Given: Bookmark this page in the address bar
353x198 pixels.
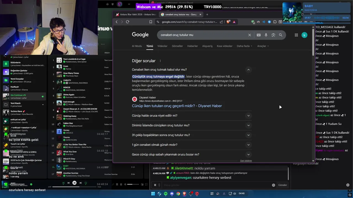Looking at the screenshot, I should 151,22.
